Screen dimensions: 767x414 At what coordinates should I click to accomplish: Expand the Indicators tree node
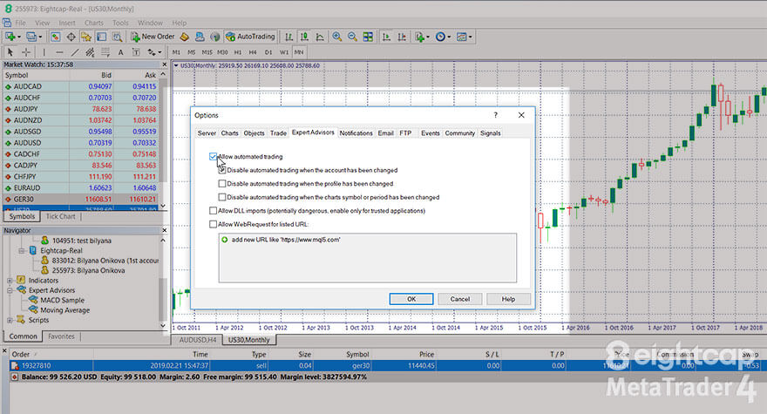pos(10,281)
